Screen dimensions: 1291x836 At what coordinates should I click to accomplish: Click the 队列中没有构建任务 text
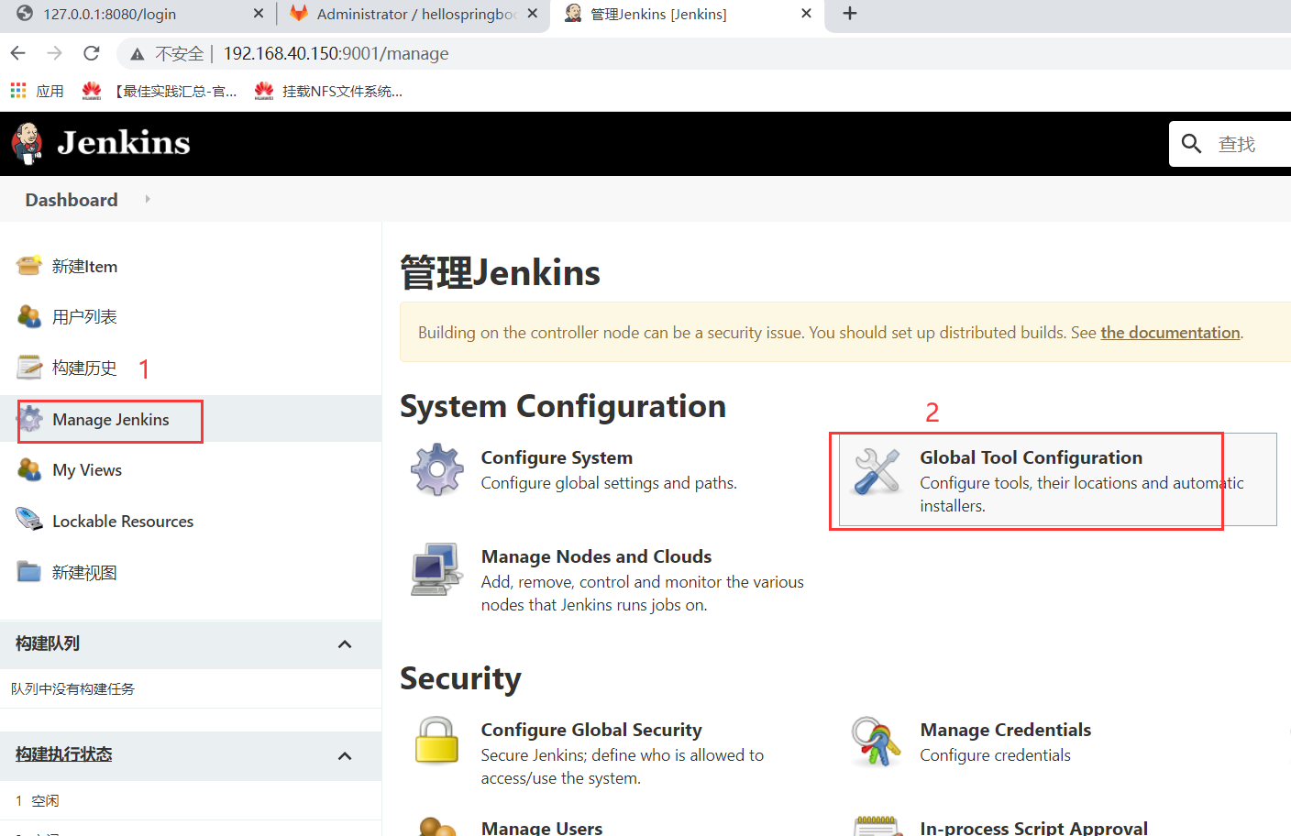[x=72, y=688]
